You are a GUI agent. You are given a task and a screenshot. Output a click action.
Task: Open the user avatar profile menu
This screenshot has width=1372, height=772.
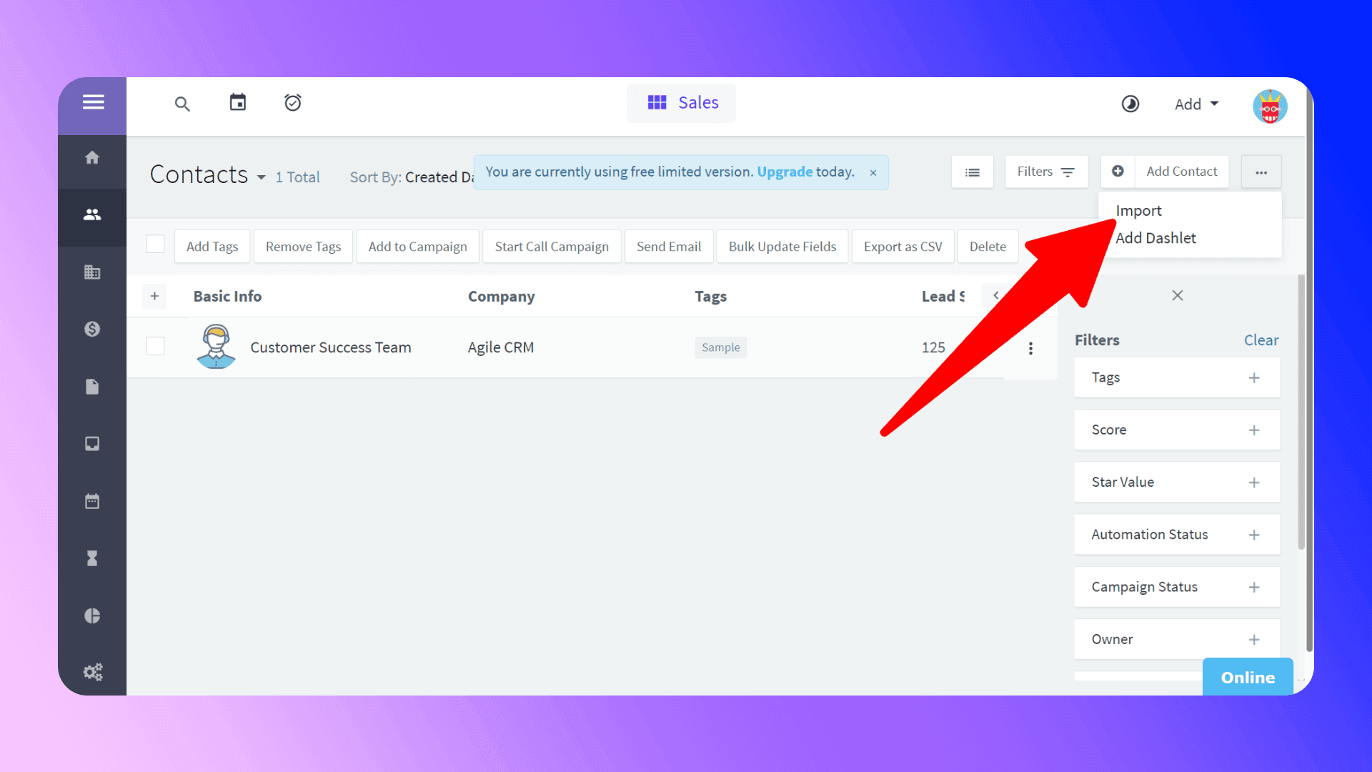pos(1270,106)
